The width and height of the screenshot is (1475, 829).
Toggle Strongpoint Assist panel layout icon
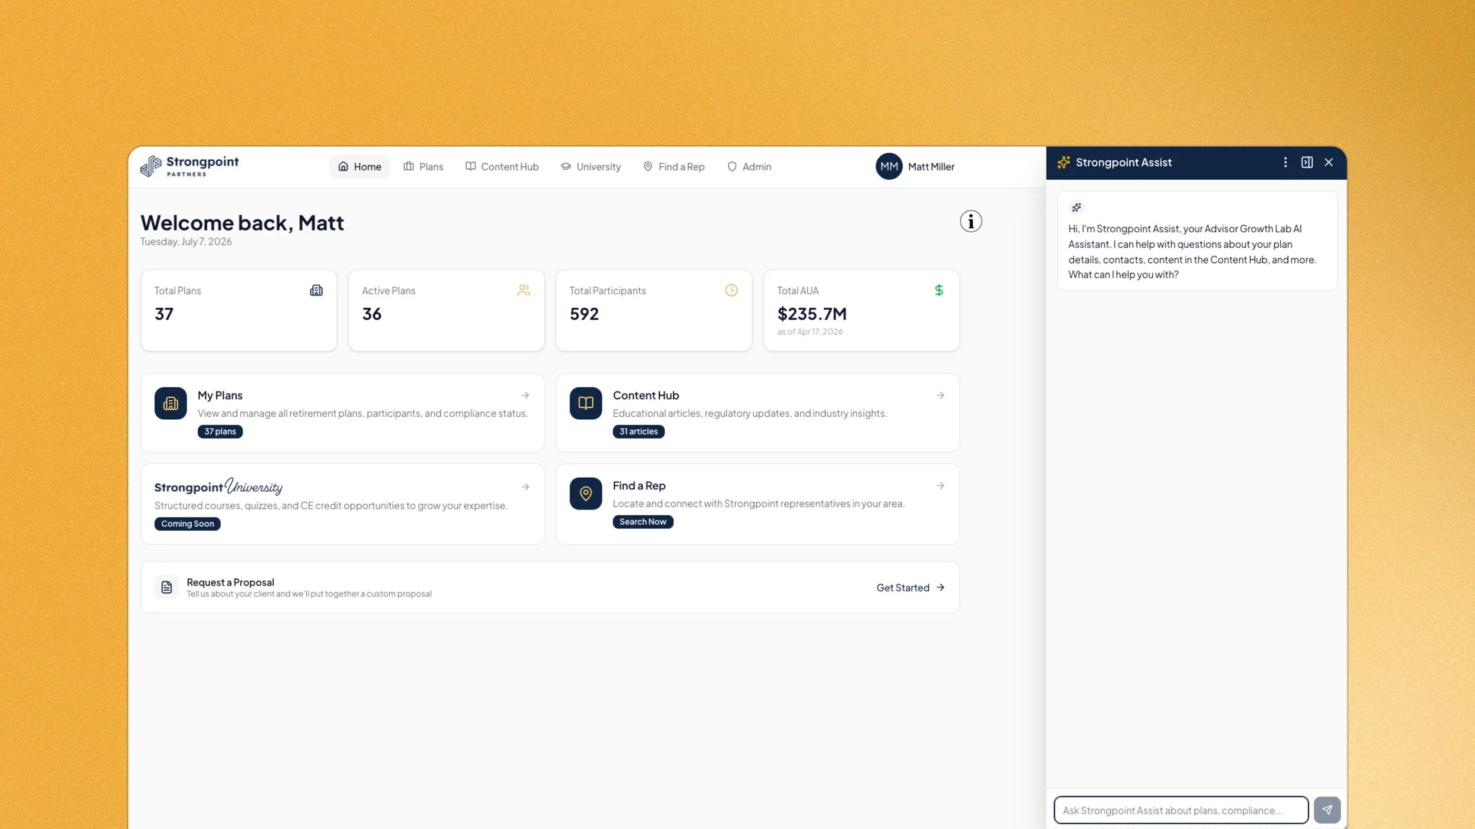(1307, 163)
